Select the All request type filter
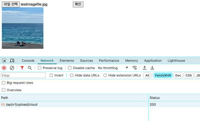 [x=147, y=75]
